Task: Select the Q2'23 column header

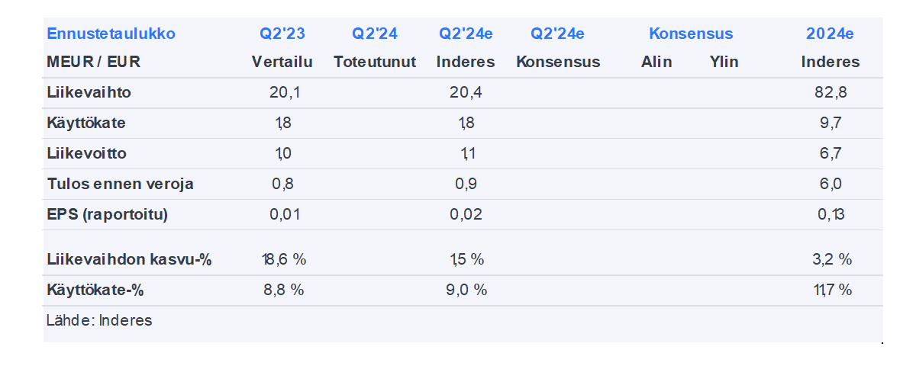Action: point(282,34)
